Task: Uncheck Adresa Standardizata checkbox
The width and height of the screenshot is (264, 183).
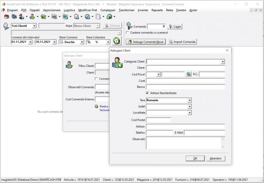Action: coord(148,93)
